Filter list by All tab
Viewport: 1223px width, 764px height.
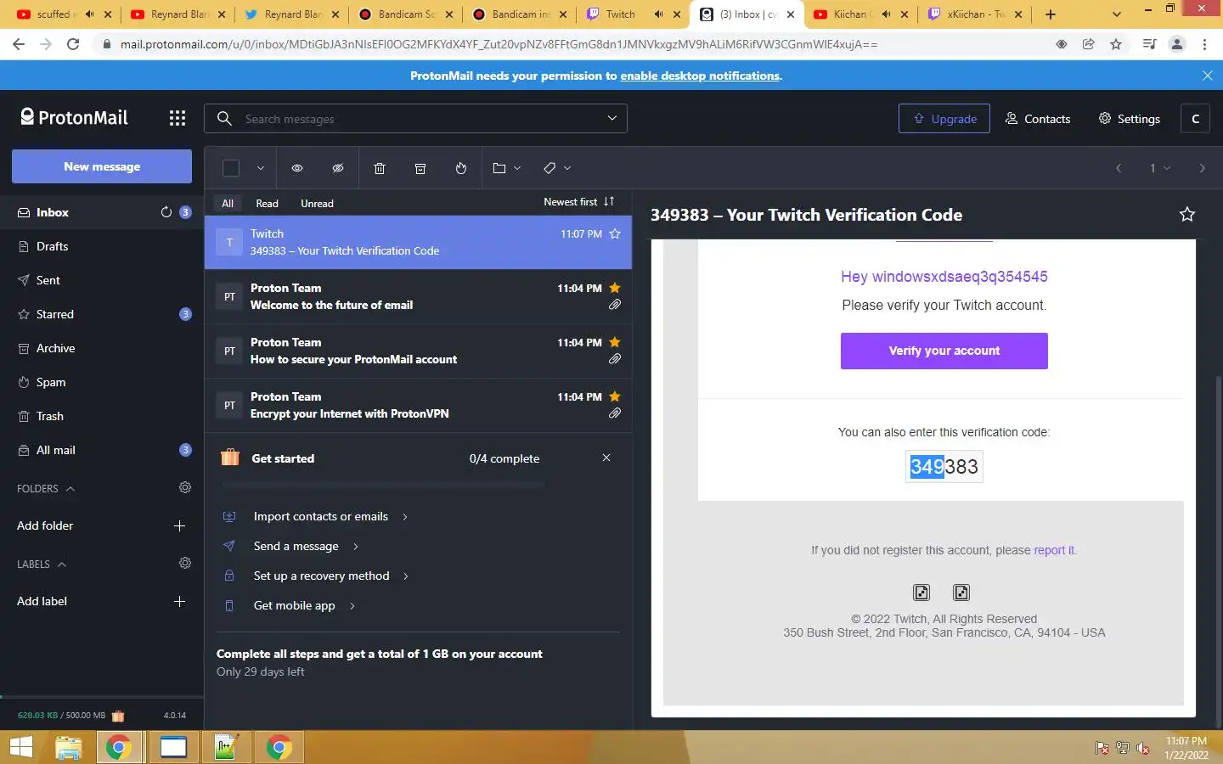click(228, 203)
